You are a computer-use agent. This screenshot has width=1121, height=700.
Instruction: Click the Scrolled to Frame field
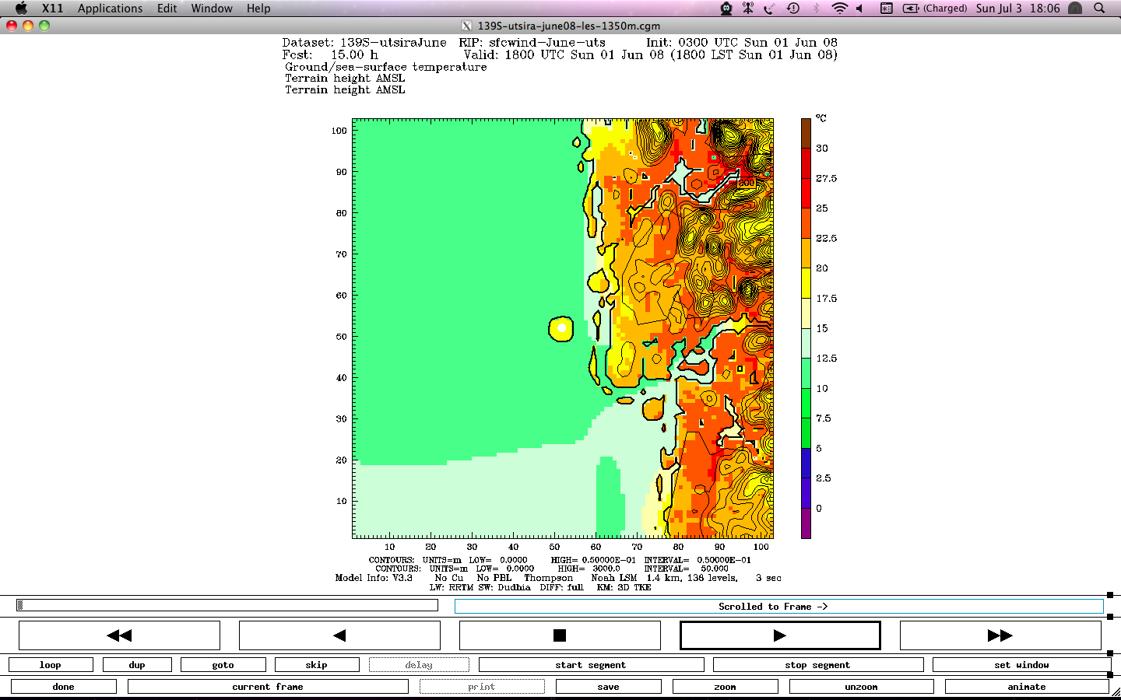point(778,607)
